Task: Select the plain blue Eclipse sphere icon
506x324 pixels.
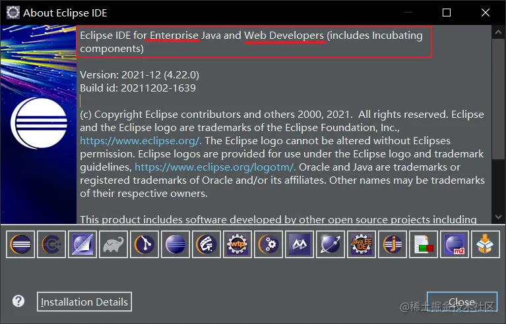Action: point(175,244)
